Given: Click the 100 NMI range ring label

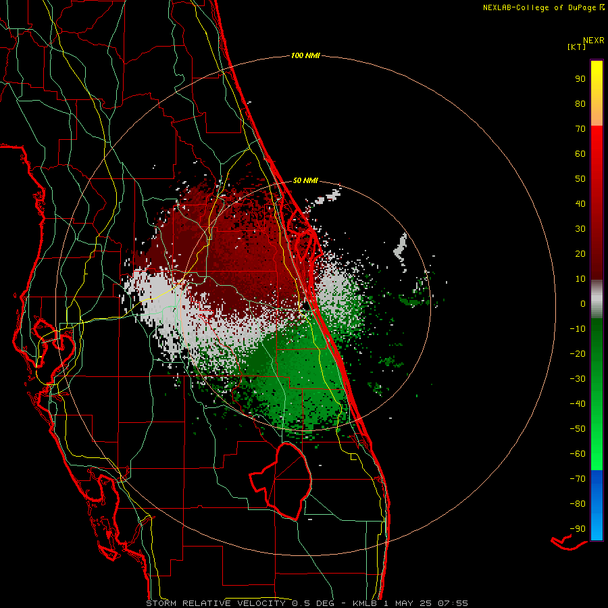Looking at the screenshot, I should (305, 55).
